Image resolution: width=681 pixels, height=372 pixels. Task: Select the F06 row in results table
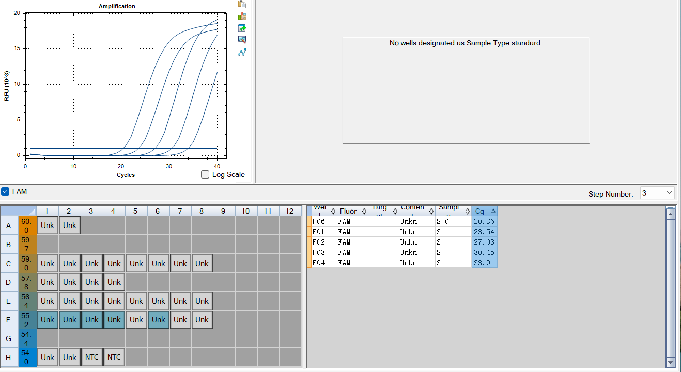pos(403,221)
